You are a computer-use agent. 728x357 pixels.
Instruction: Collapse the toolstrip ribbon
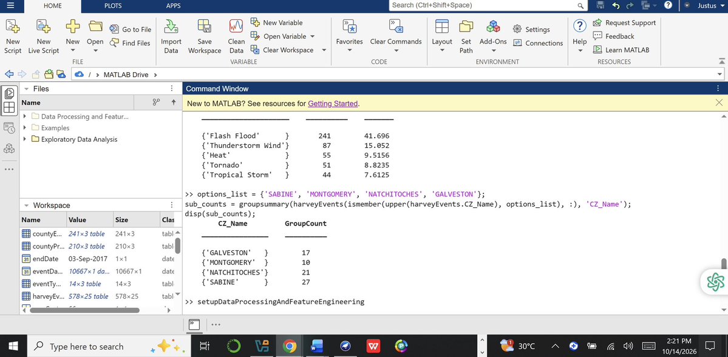coord(721,61)
